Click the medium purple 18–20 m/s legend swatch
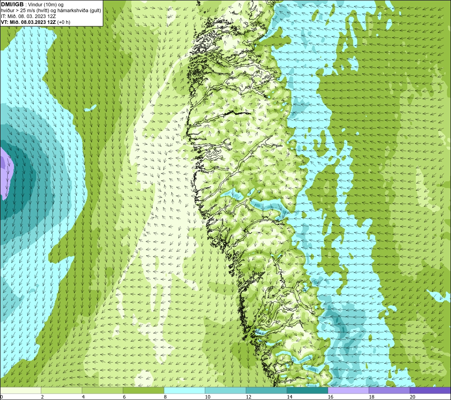Viewport: 451px width, 400px height. tap(389, 390)
